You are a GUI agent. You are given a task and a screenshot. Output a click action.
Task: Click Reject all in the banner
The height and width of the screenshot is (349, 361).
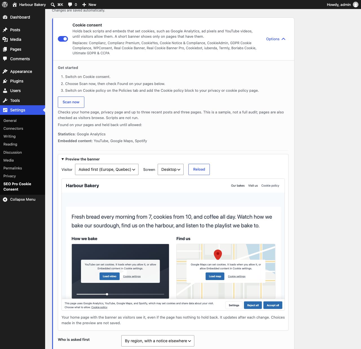pyautogui.click(x=253, y=305)
